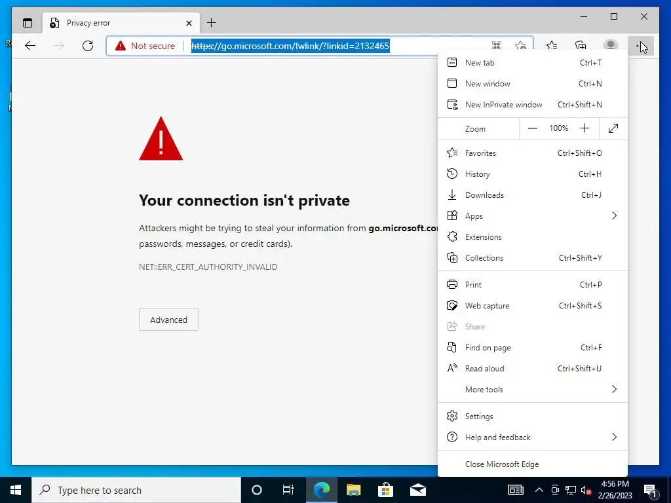Click the profile avatar icon
Image resolution: width=671 pixels, height=503 pixels.
[x=610, y=45]
